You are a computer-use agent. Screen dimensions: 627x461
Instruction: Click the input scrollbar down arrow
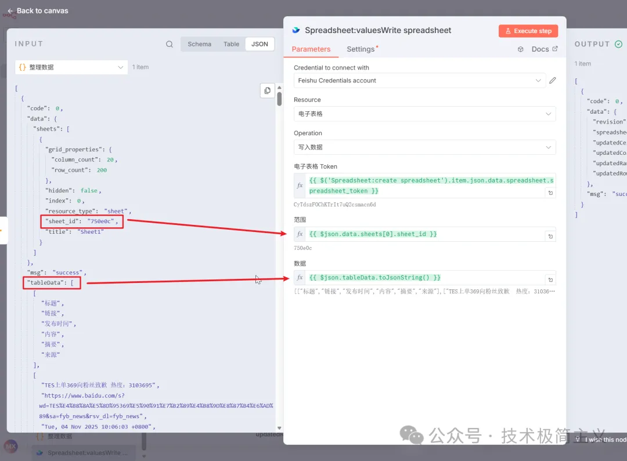[x=279, y=428]
